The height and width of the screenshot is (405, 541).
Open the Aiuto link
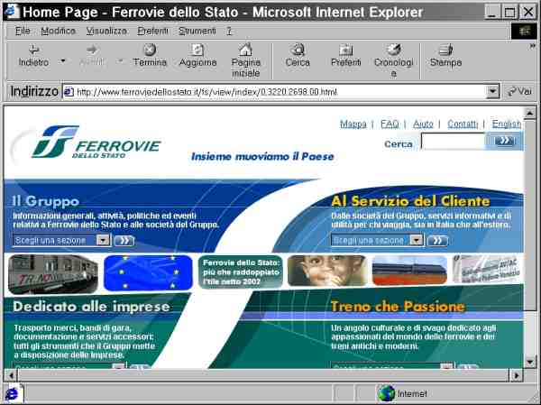(x=423, y=124)
